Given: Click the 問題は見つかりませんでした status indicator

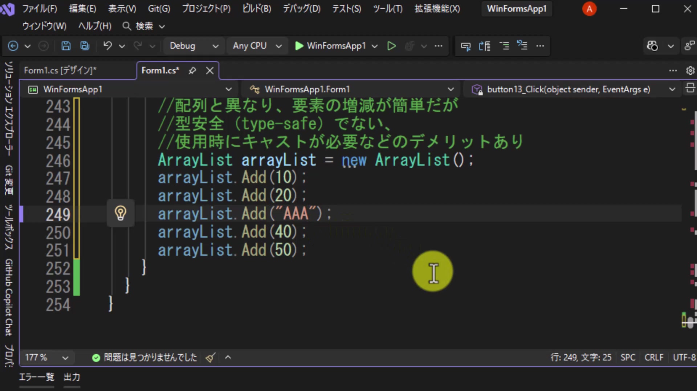Looking at the screenshot, I should pos(144,358).
